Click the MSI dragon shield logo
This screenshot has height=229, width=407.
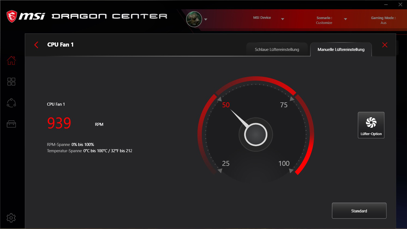pos(12,16)
